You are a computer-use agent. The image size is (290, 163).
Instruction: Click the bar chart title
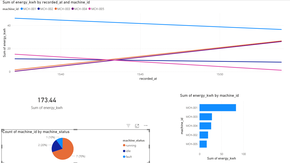[209, 95]
